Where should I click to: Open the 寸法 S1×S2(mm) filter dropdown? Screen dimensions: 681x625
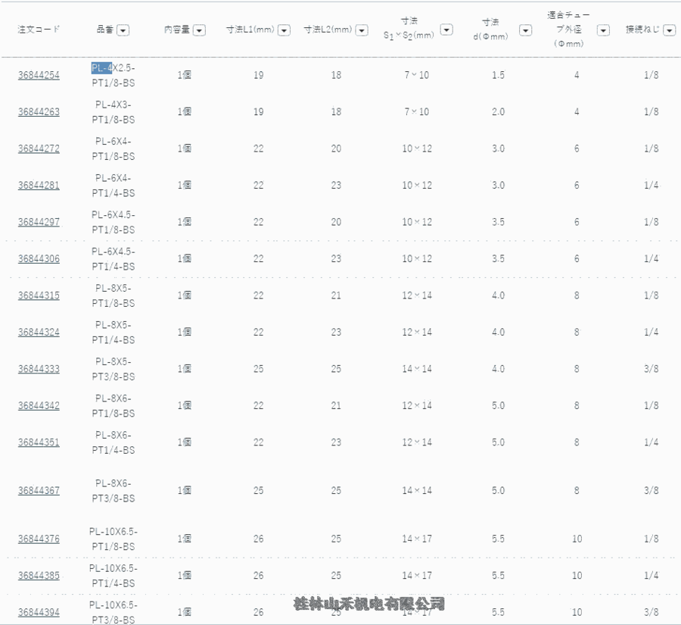click(446, 30)
